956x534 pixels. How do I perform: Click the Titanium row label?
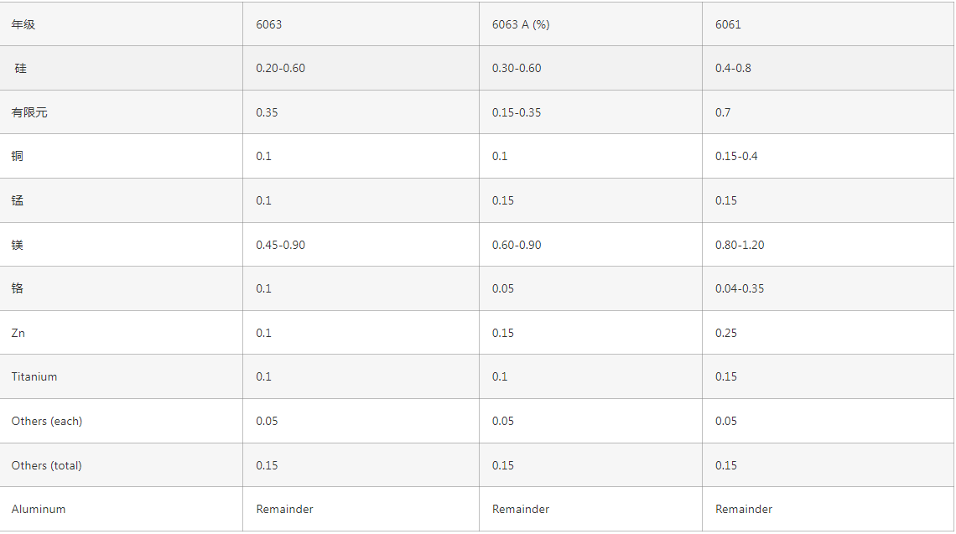click(x=34, y=376)
